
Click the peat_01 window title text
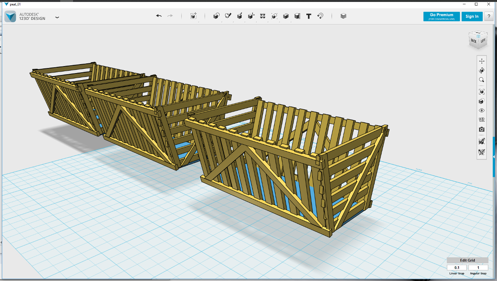tap(15, 4)
